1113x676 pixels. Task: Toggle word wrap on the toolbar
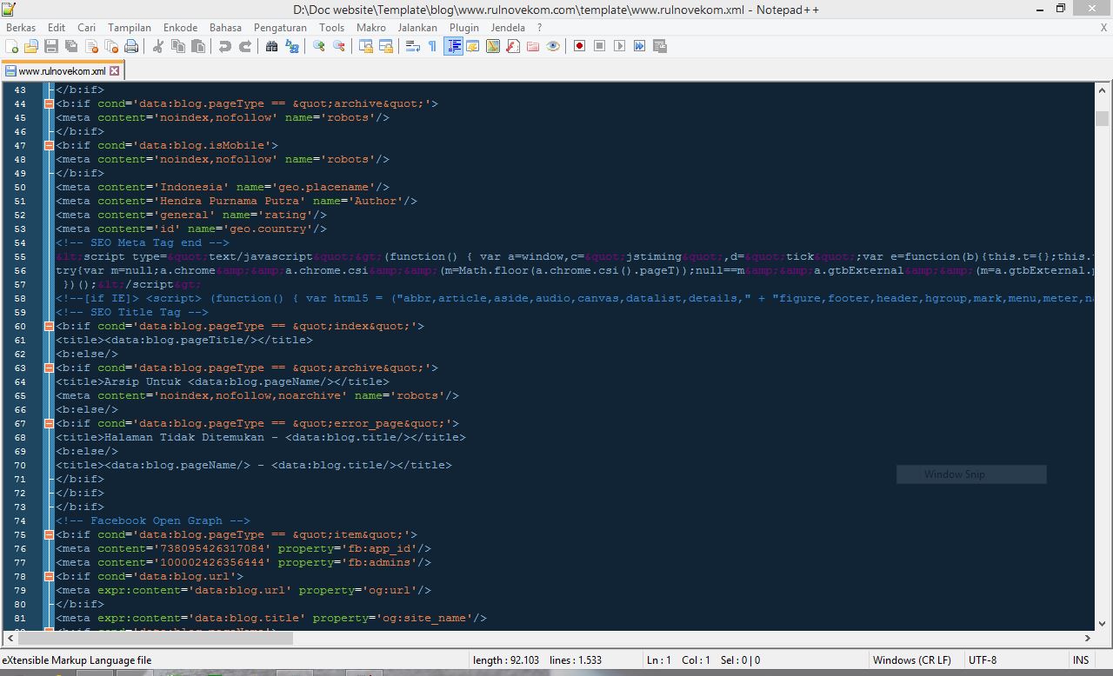[413, 46]
